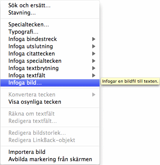Click Infoga specialtecken label text
Screen dimensions: 160x165
35,61
